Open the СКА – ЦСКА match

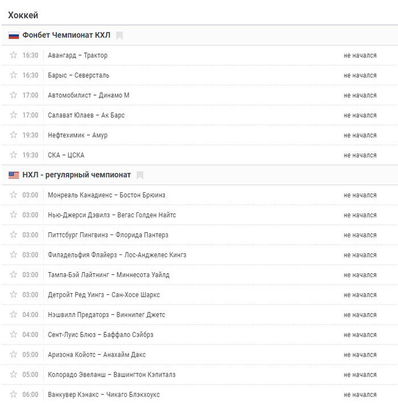[x=66, y=155]
